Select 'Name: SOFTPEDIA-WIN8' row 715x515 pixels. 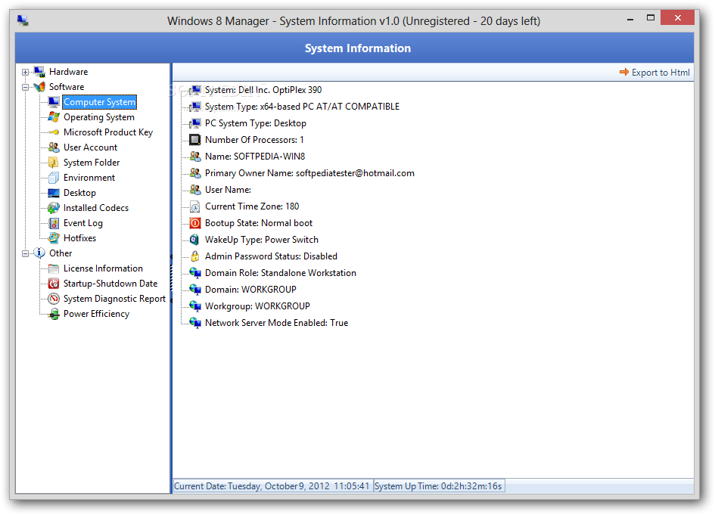(x=255, y=157)
